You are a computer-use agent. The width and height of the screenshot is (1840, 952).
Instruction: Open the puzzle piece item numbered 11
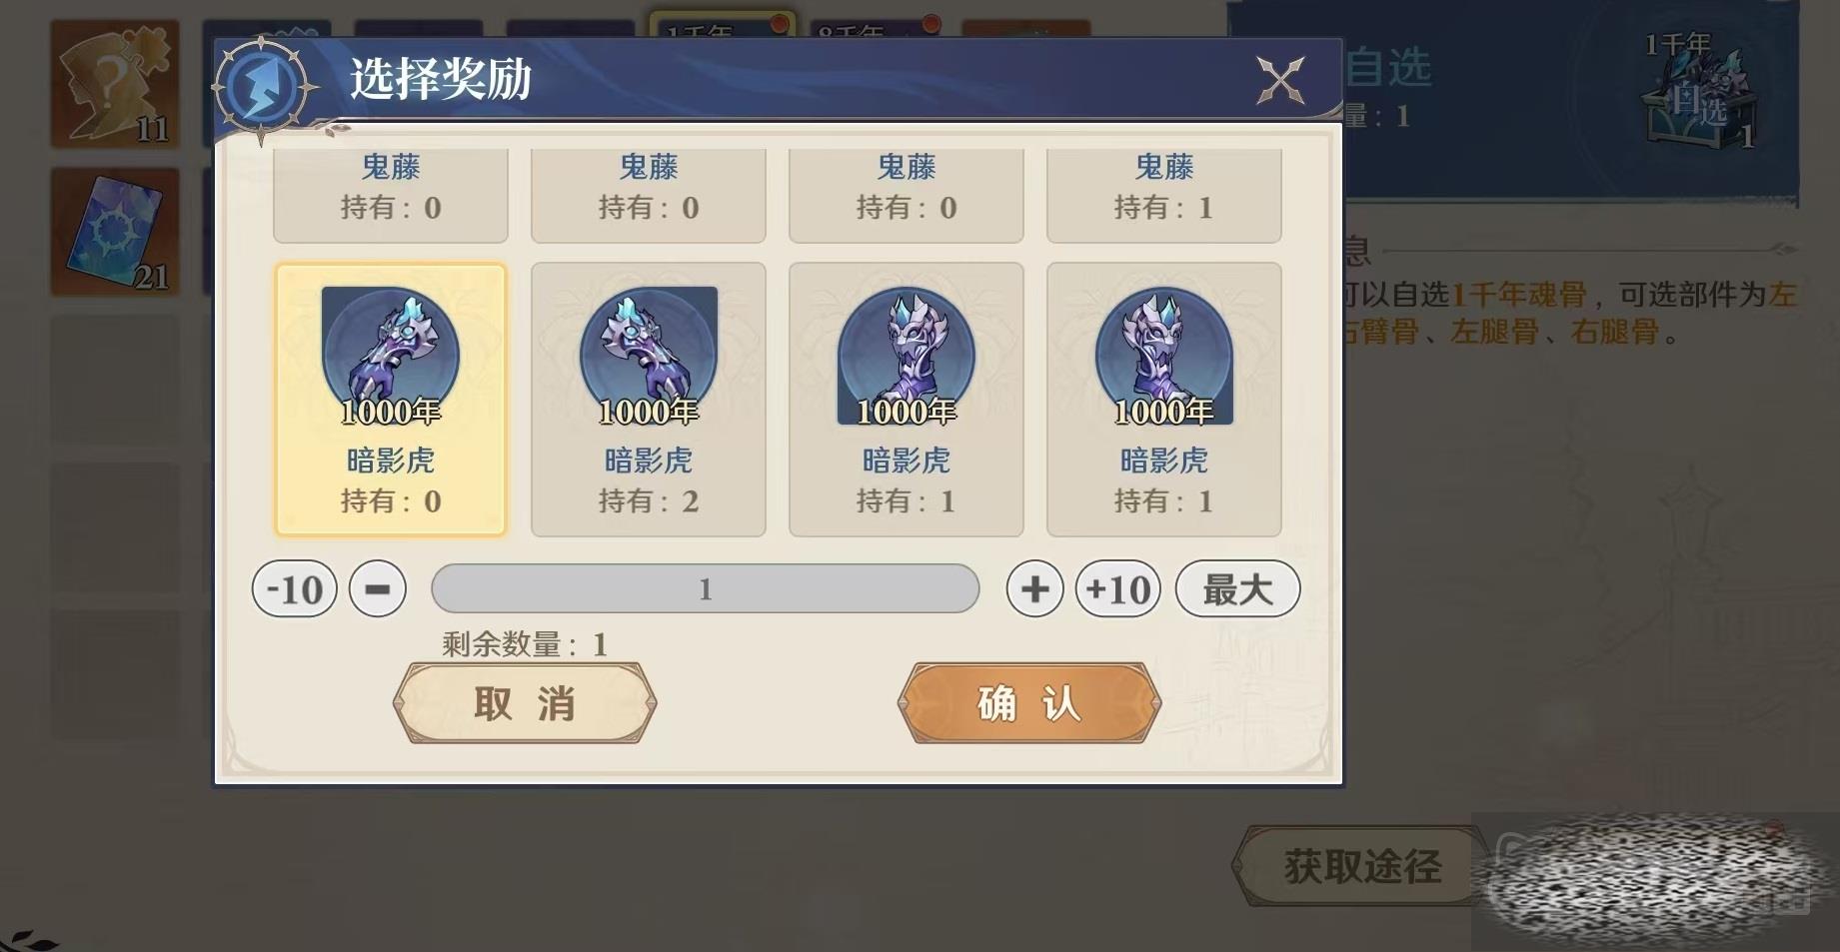pos(116,84)
